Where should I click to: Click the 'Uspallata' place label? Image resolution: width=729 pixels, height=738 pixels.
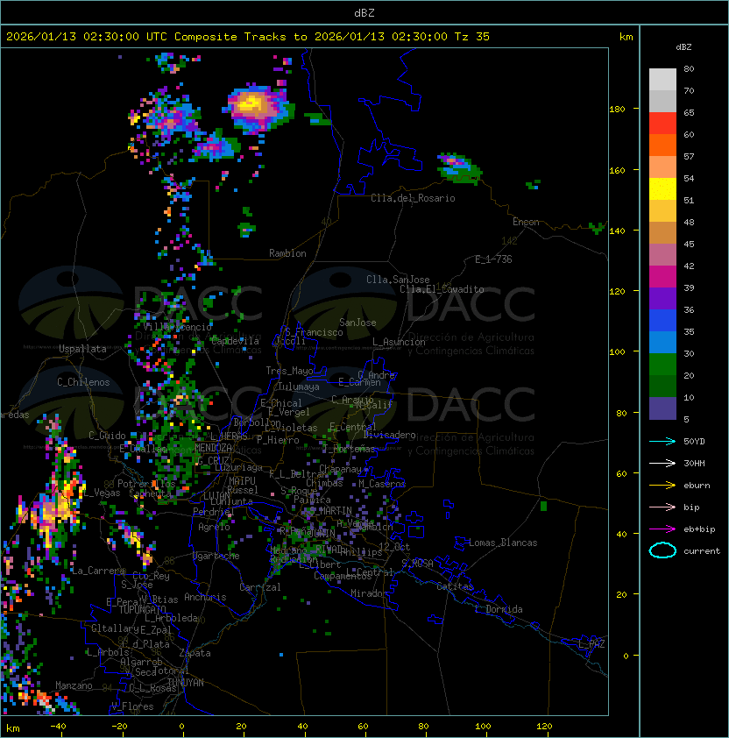pyautogui.click(x=83, y=349)
